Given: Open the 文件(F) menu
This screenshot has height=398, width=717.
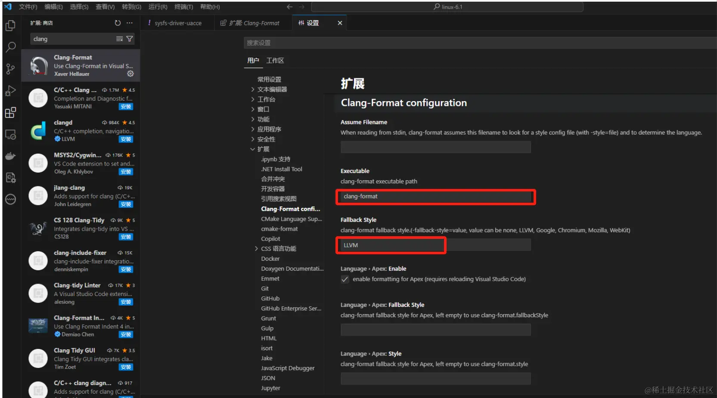Looking at the screenshot, I should click(x=28, y=7).
